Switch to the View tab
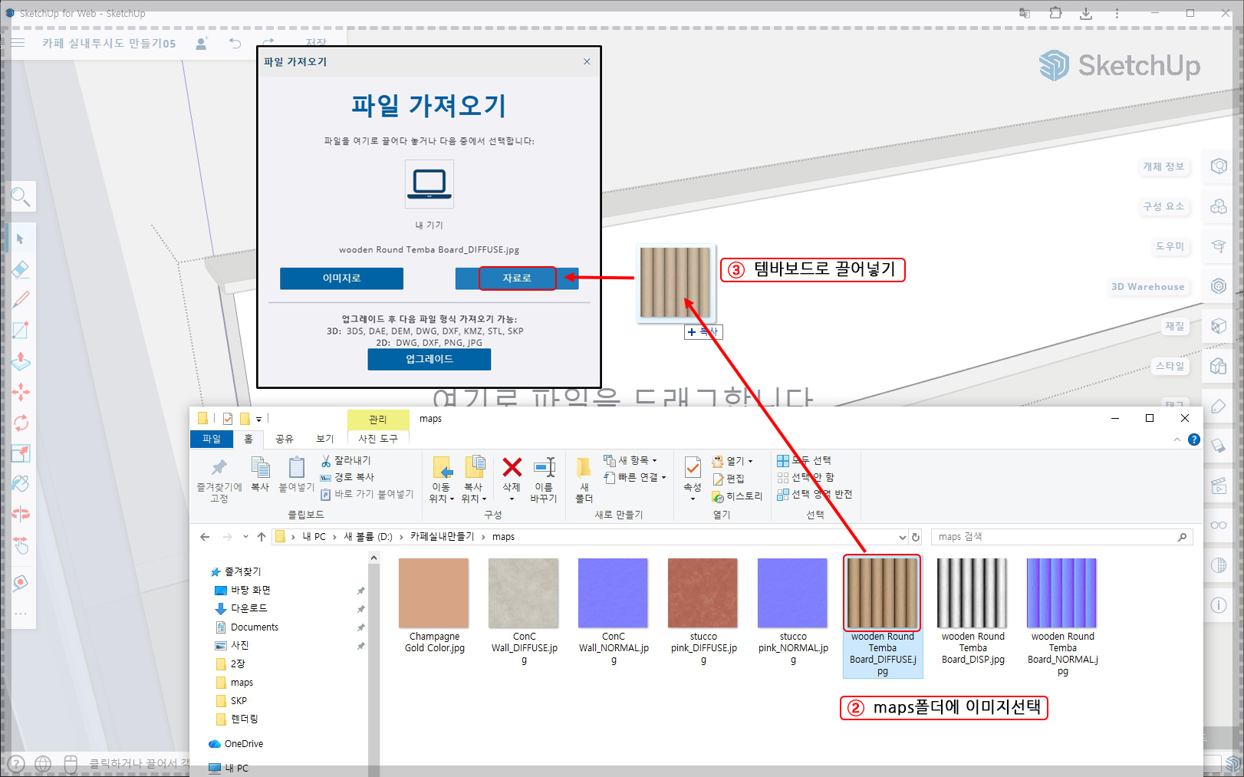This screenshot has height=777, width=1244. (x=325, y=439)
